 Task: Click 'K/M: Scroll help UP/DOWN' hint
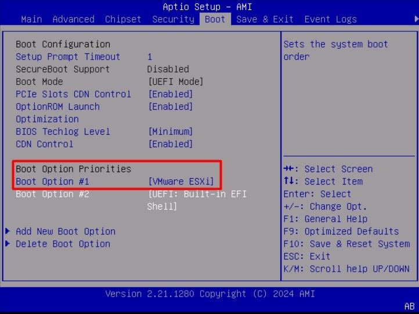click(x=346, y=269)
